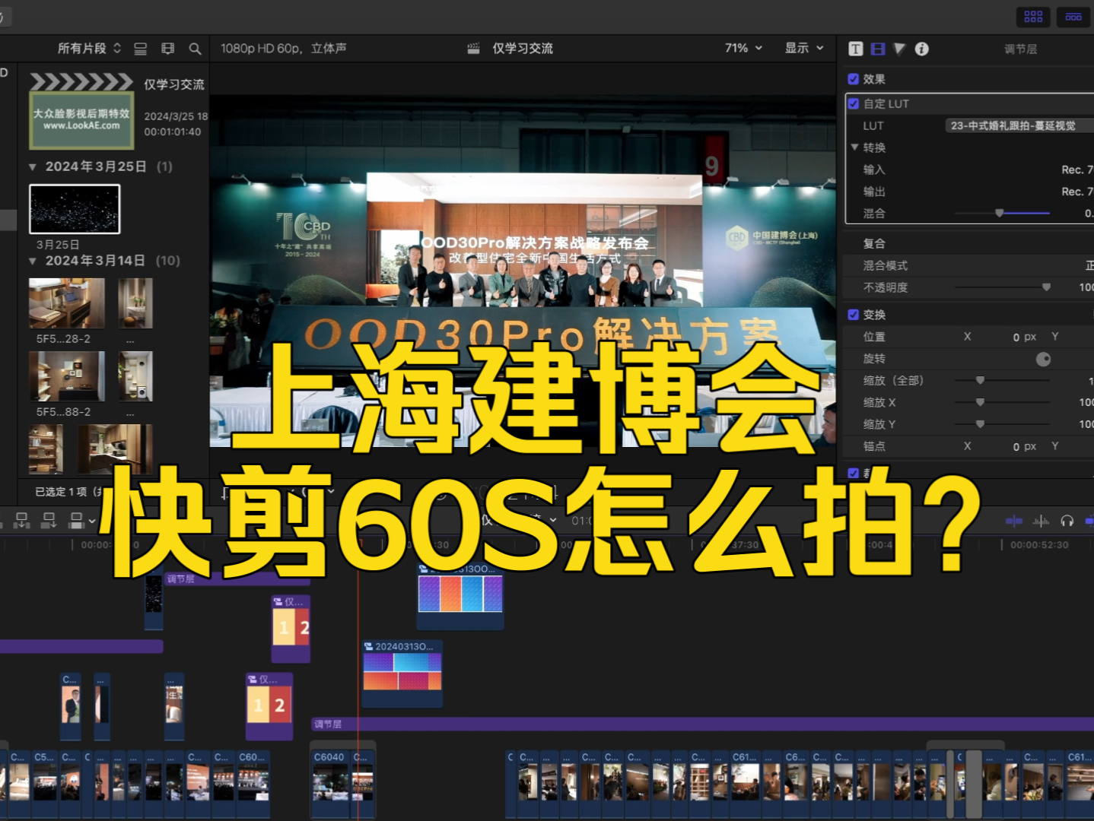Click the 00:00:52:30 timeline ruler mark
Viewport: 1094px width, 821px height.
pos(1039,545)
